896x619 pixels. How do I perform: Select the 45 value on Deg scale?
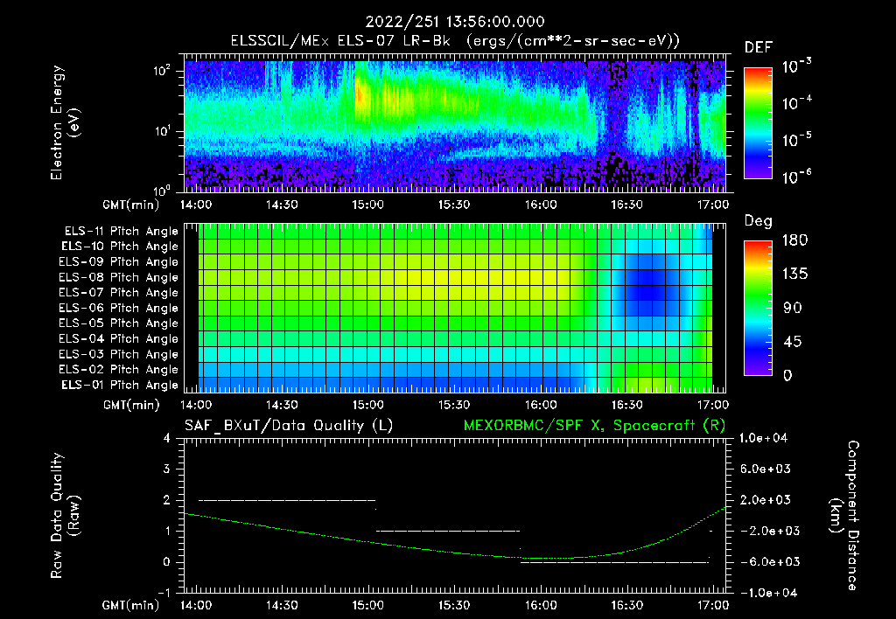(x=792, y=342)
